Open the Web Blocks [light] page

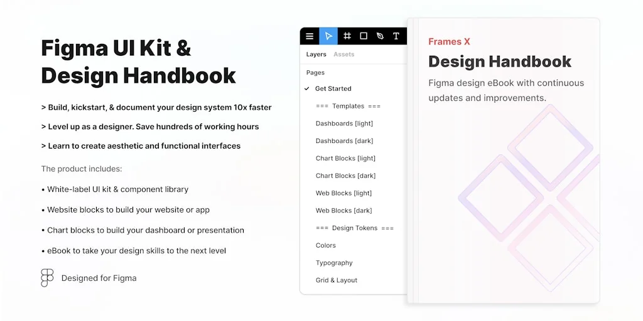(343, 193)
